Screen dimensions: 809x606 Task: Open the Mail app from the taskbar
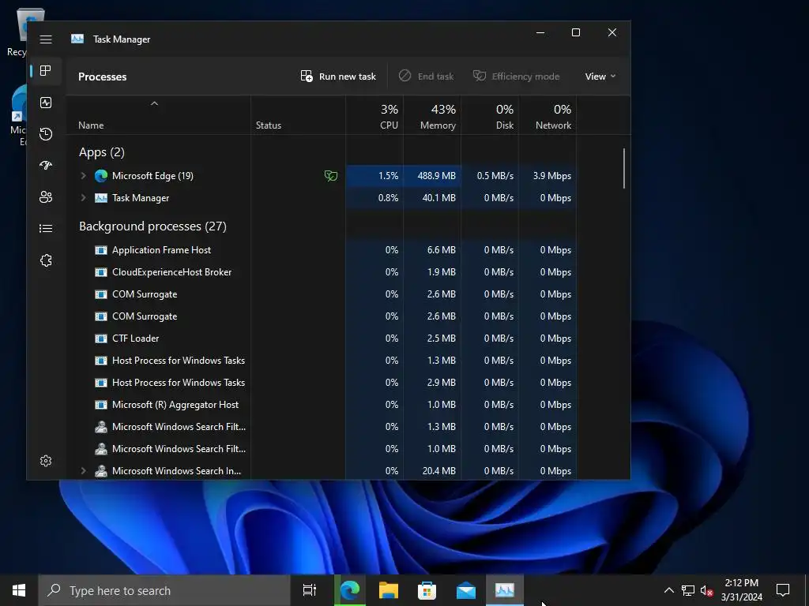click(x=466, y=590)
